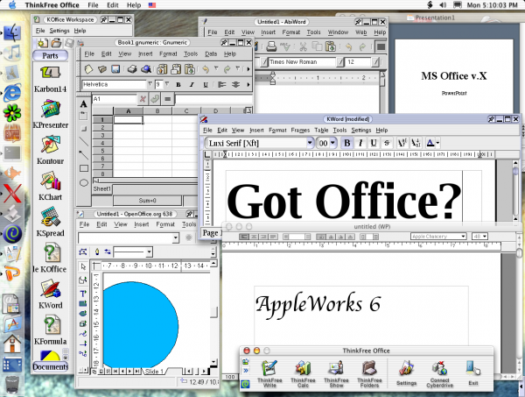Viewport: 525px width, 397px height.
Task: Toggle Italic in KWord toolbar
Action: (x=360, y=143)
